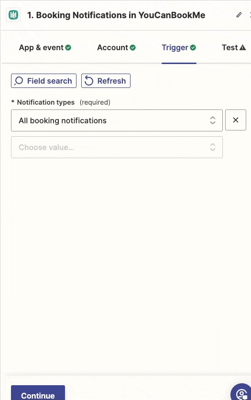Click the green checkmark beside App & event
The image size is (251, 400).
(68, 47)
